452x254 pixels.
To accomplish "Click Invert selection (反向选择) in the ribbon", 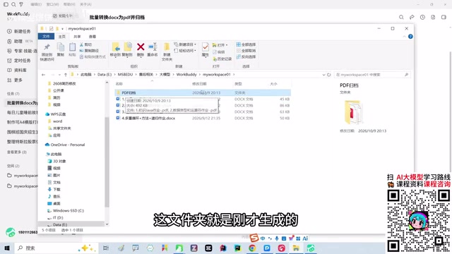I will point(246,56).
